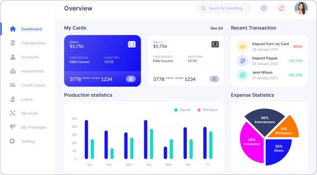Image resolution: width=317 pixels, height=175 pixels.
Task: Click the Deposit Paypal transaction icon
Action: (x=242, y=60)
